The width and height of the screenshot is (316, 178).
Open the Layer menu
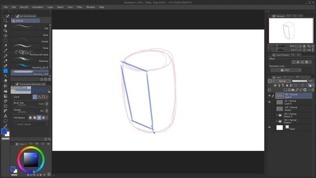(x=50, y=7)
